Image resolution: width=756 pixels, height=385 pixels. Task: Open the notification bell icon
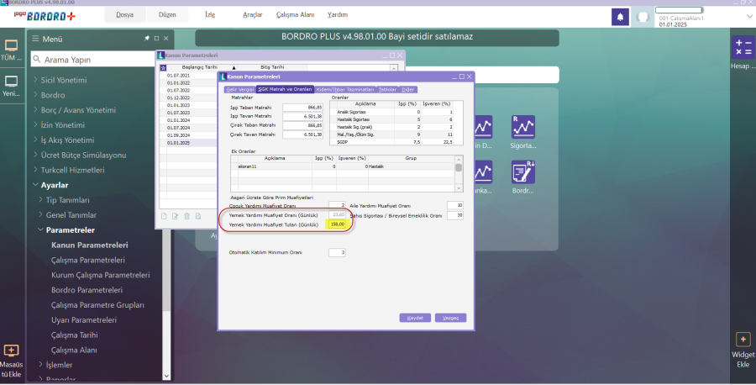(x=620, y=17)
